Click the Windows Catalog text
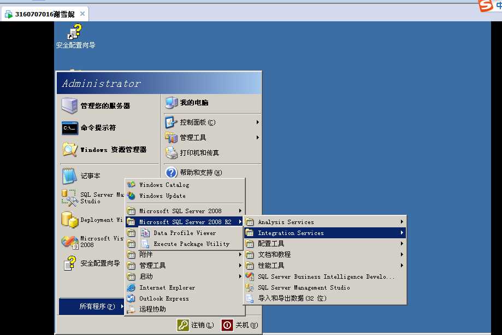The width and height of the screenshot is (502, 335). (x=164, y=185)
